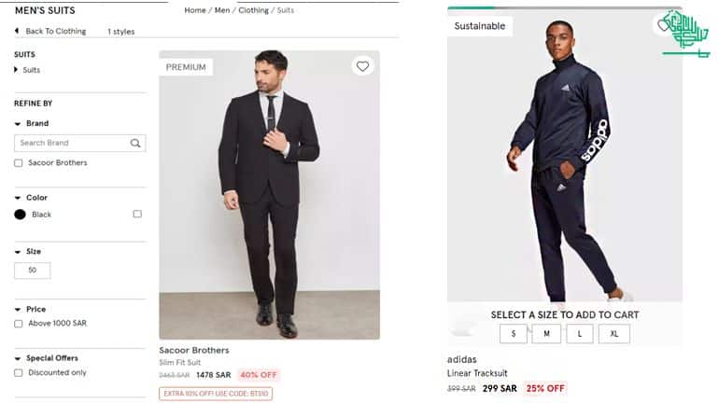Select the Black color swatch

tap(21, 215)
